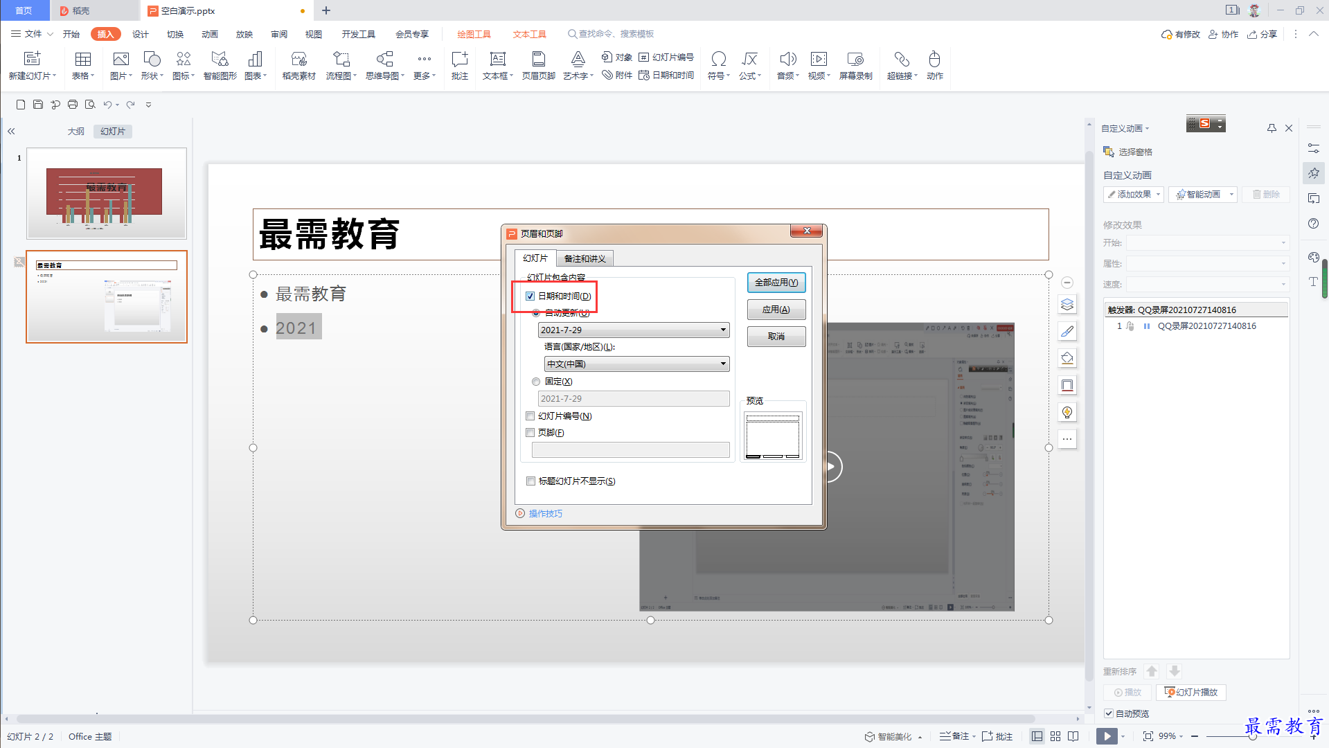This screenshot has height=748, width=1329.
Task: Click the Undo icon
Action: pos(107,105)
